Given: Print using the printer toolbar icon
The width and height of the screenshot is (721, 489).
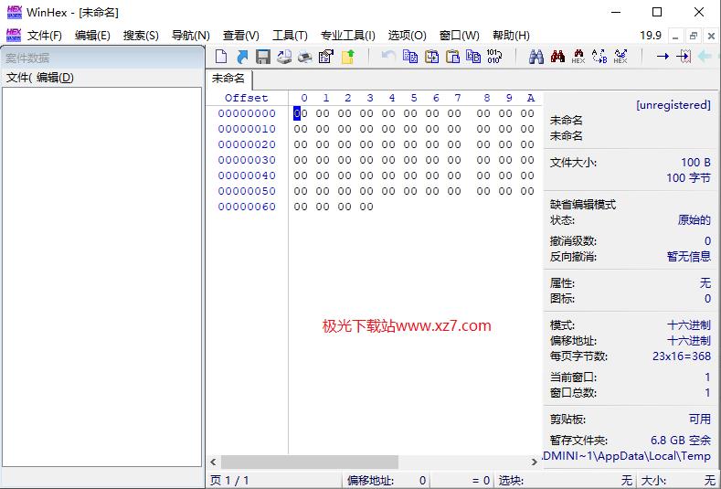Looking at the screenshot, I should click(x=305, y=57).
